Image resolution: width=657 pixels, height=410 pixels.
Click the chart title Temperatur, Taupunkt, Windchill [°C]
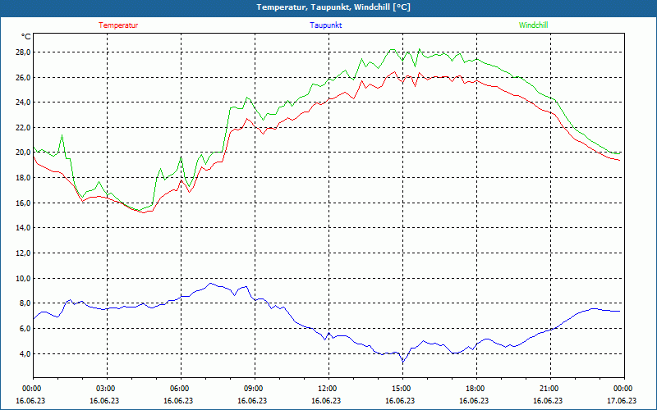(333, 7)
